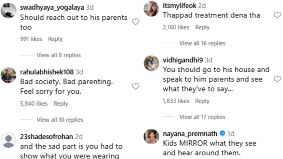The width and height of the screenshot is (283, 159).
Task: Reply to the 'Should reach out' comment
Action: [x=55, y=39]
